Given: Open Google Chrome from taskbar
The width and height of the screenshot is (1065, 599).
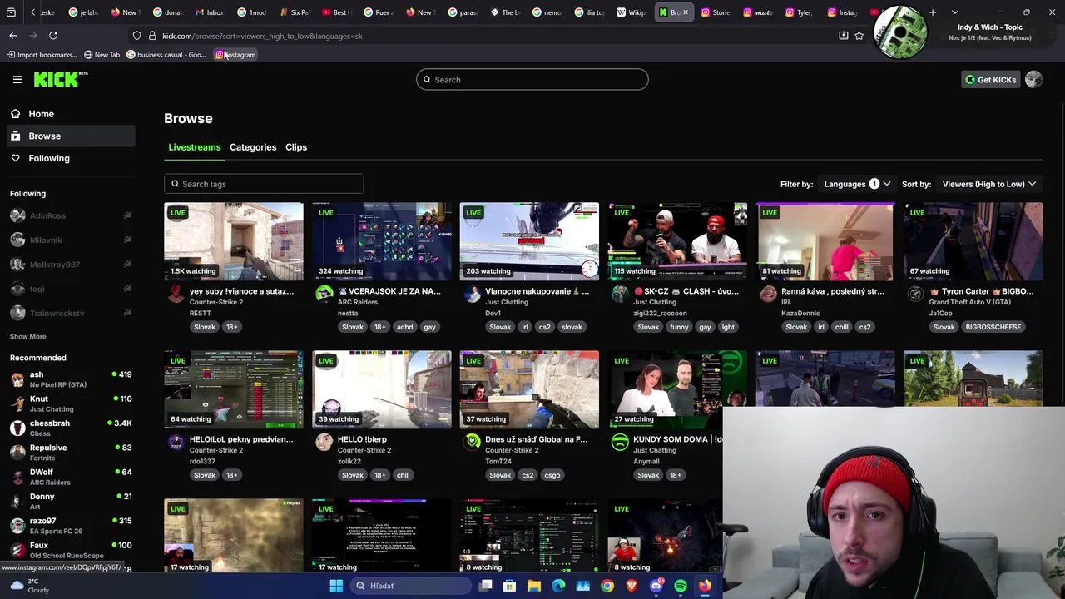Looking at the screenshot, I should (607, 586).
